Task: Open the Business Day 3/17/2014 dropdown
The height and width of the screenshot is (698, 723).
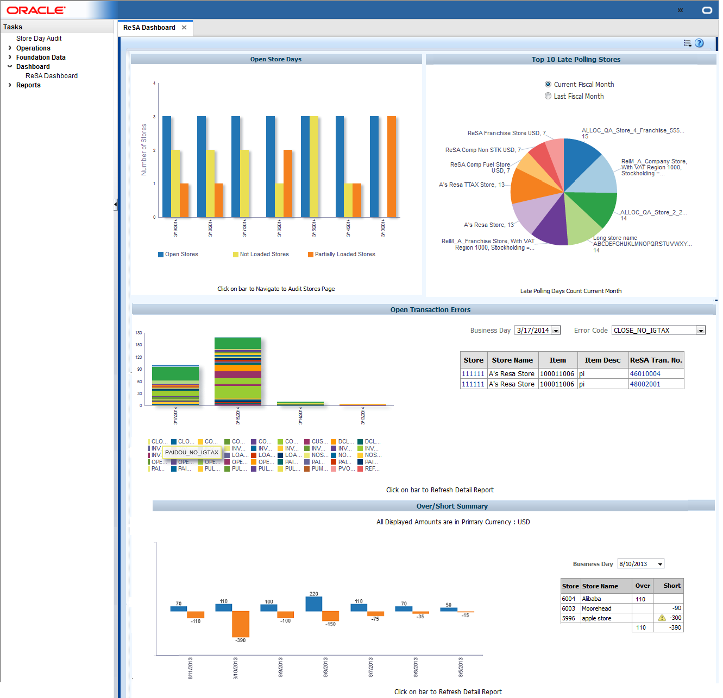Action: click(x=556, y=329)
